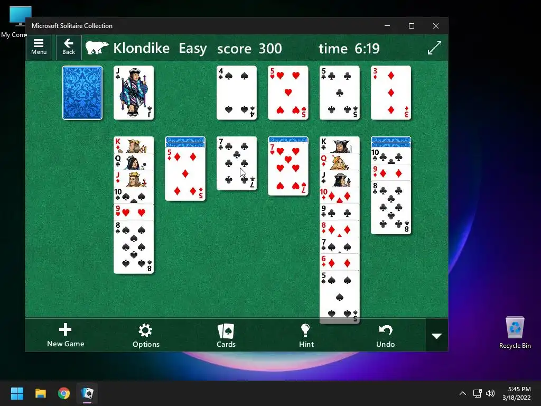Select the 7 of spades tableau card
The image size is (541, 406).
(340, 246)
